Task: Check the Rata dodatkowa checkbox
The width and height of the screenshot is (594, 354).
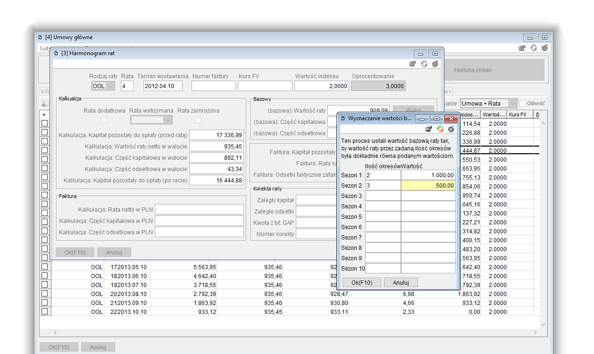Action: click(104, 120)
